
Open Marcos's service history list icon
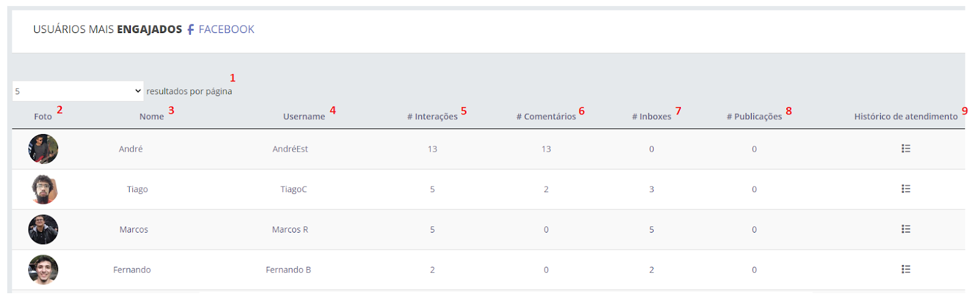(906, 229)
